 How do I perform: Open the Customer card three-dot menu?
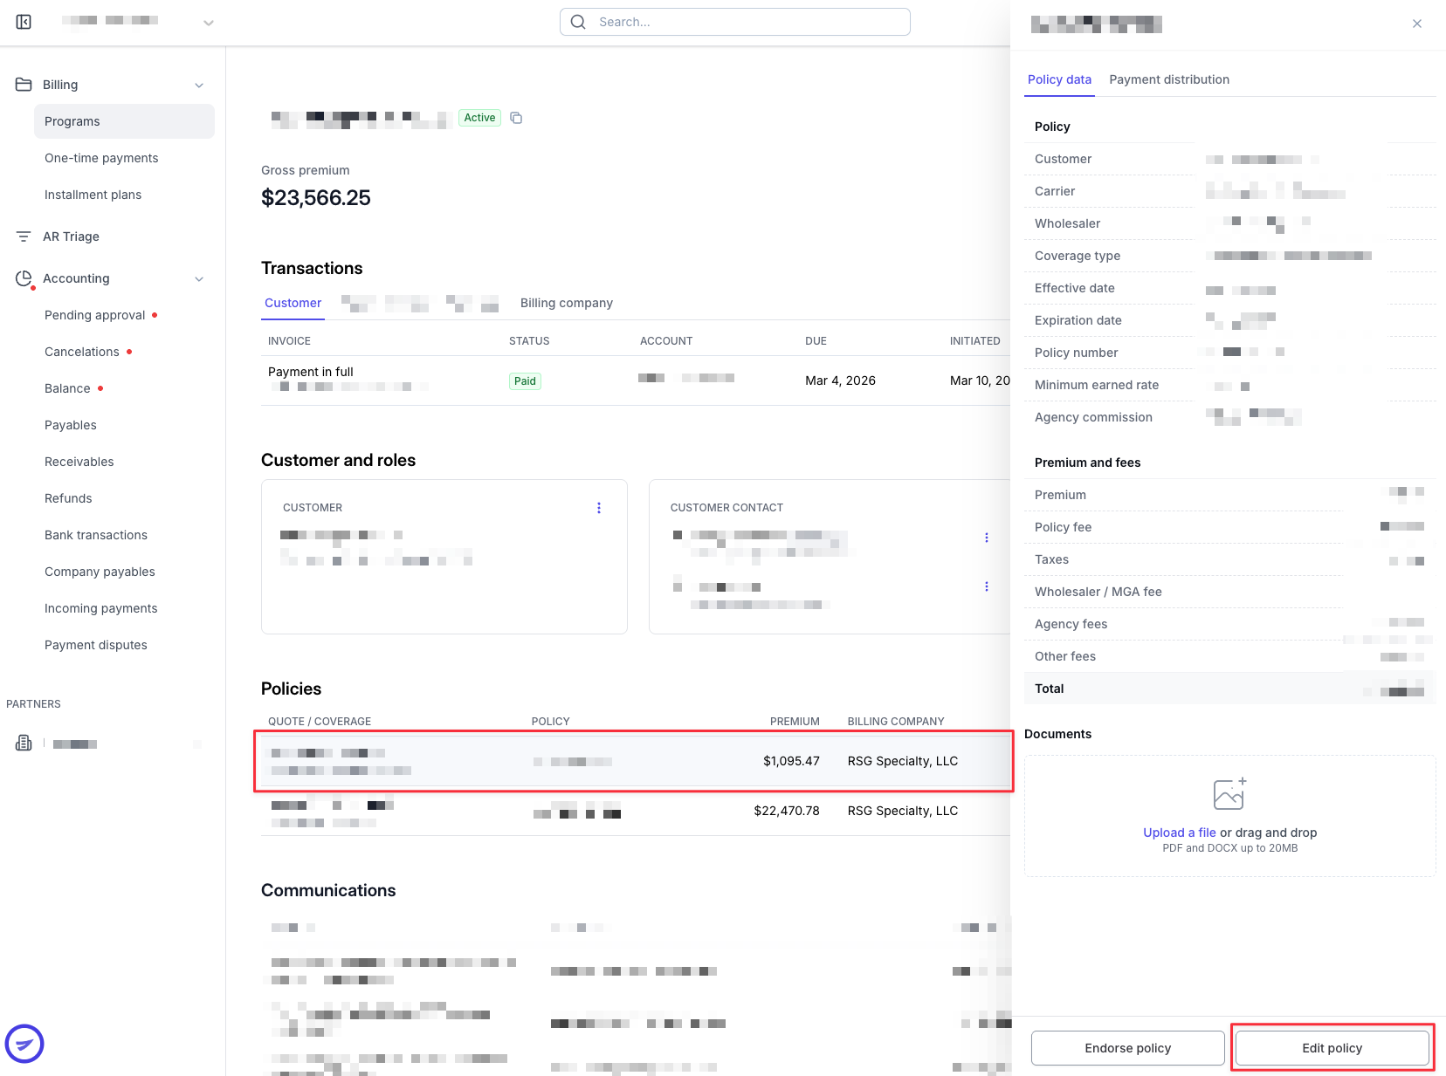[x=599, y=508]
